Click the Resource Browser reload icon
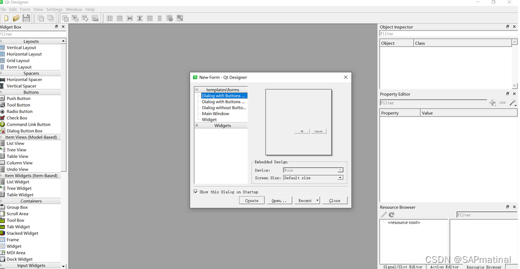520x269 pixels. 392,215
